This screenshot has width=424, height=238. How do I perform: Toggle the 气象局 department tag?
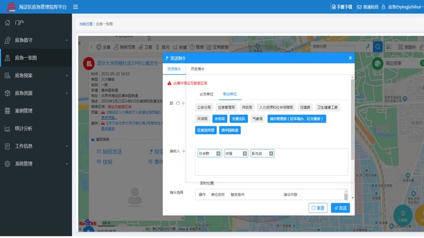[x=258, y=118]
